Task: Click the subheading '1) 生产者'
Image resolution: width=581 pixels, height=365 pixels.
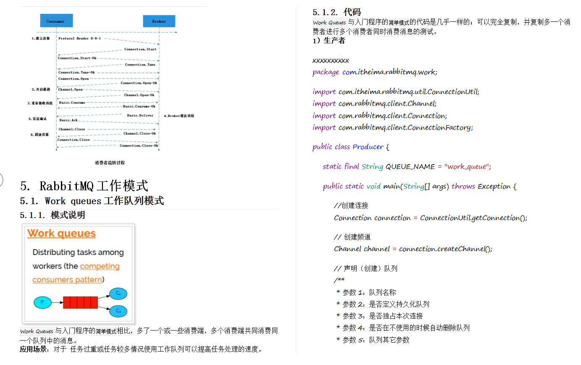Action: [329, 40]
